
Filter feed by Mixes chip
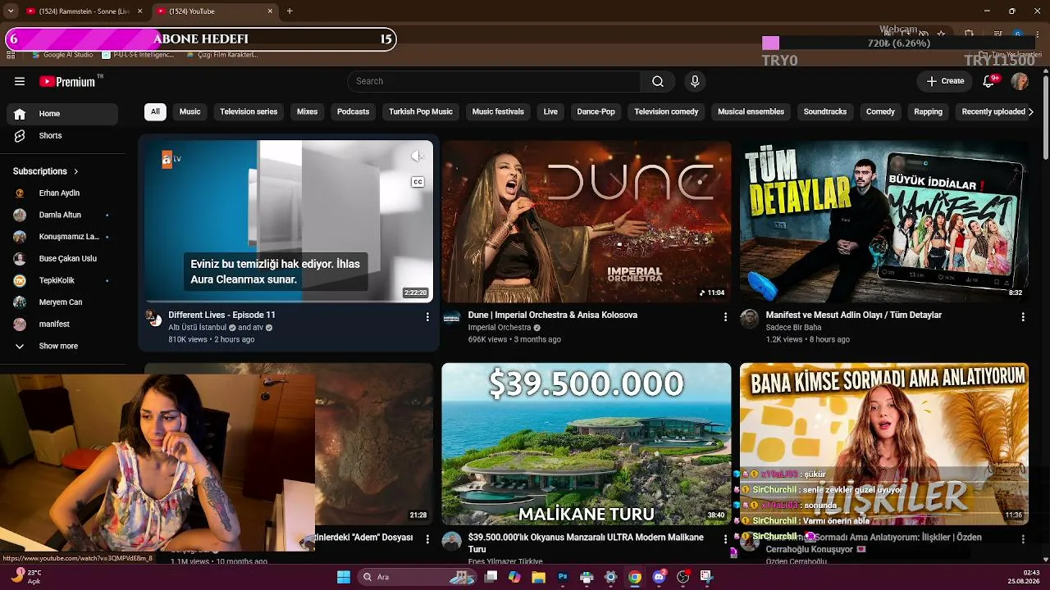pyautogui.click(x=307, y=111)
